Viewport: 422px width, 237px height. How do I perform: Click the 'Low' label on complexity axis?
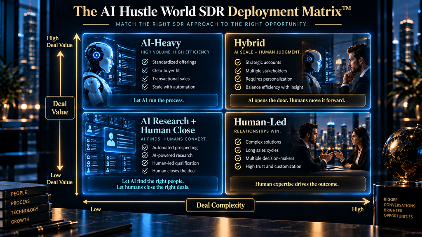pos(96,209)
